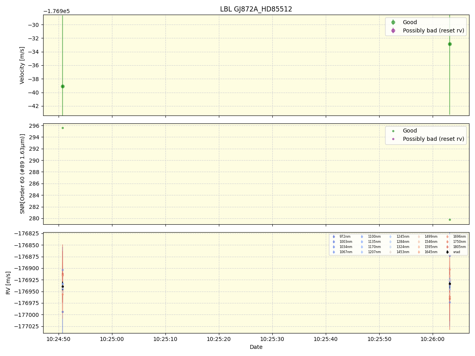Click the purple 'Possibly bad' legend marker in the velocity panel
Viewport: 475px width, 356px height.
coord(393,30)
